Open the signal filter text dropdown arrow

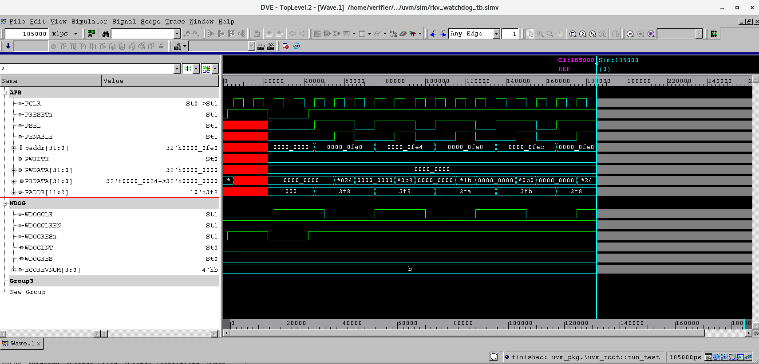point(177,69)
